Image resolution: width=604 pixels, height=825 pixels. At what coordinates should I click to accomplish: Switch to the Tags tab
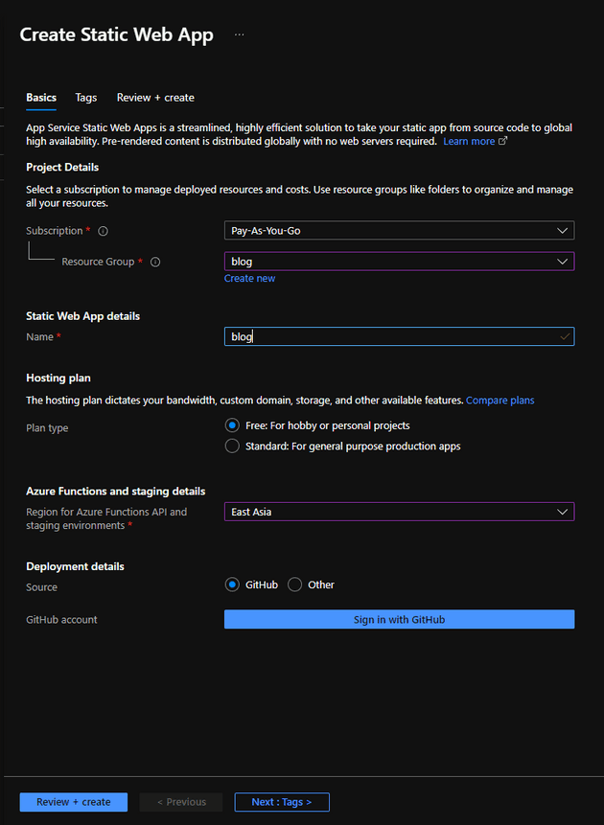pyautogui.click(x=85, y=97)
